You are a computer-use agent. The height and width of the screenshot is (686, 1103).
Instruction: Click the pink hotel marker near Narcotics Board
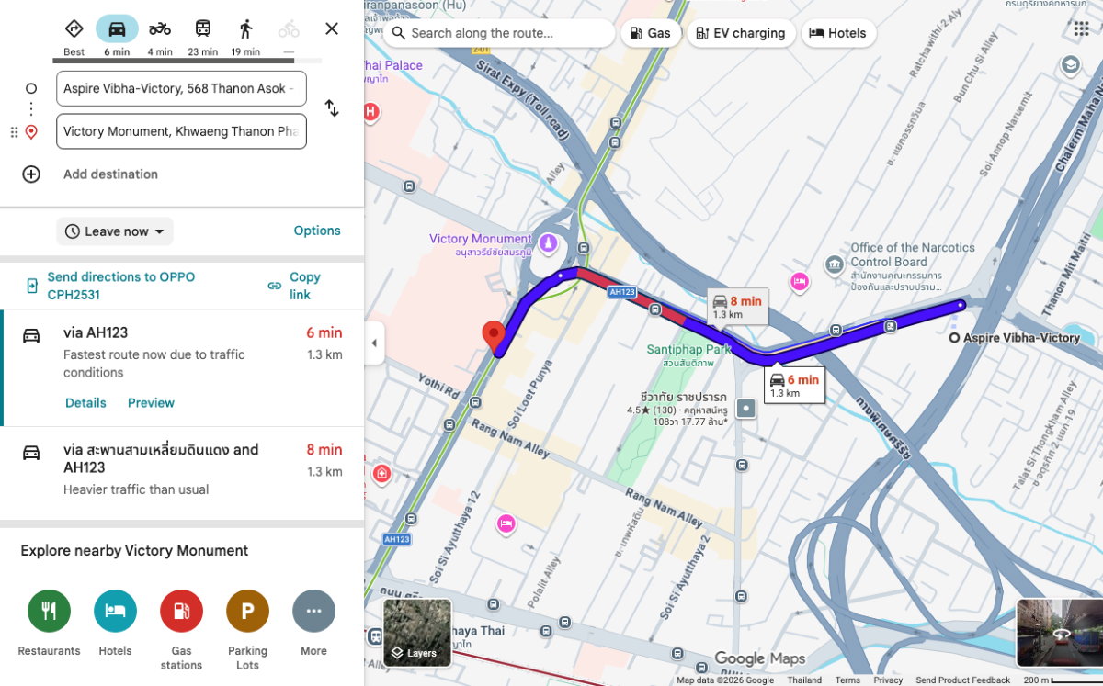click(800, 282)
